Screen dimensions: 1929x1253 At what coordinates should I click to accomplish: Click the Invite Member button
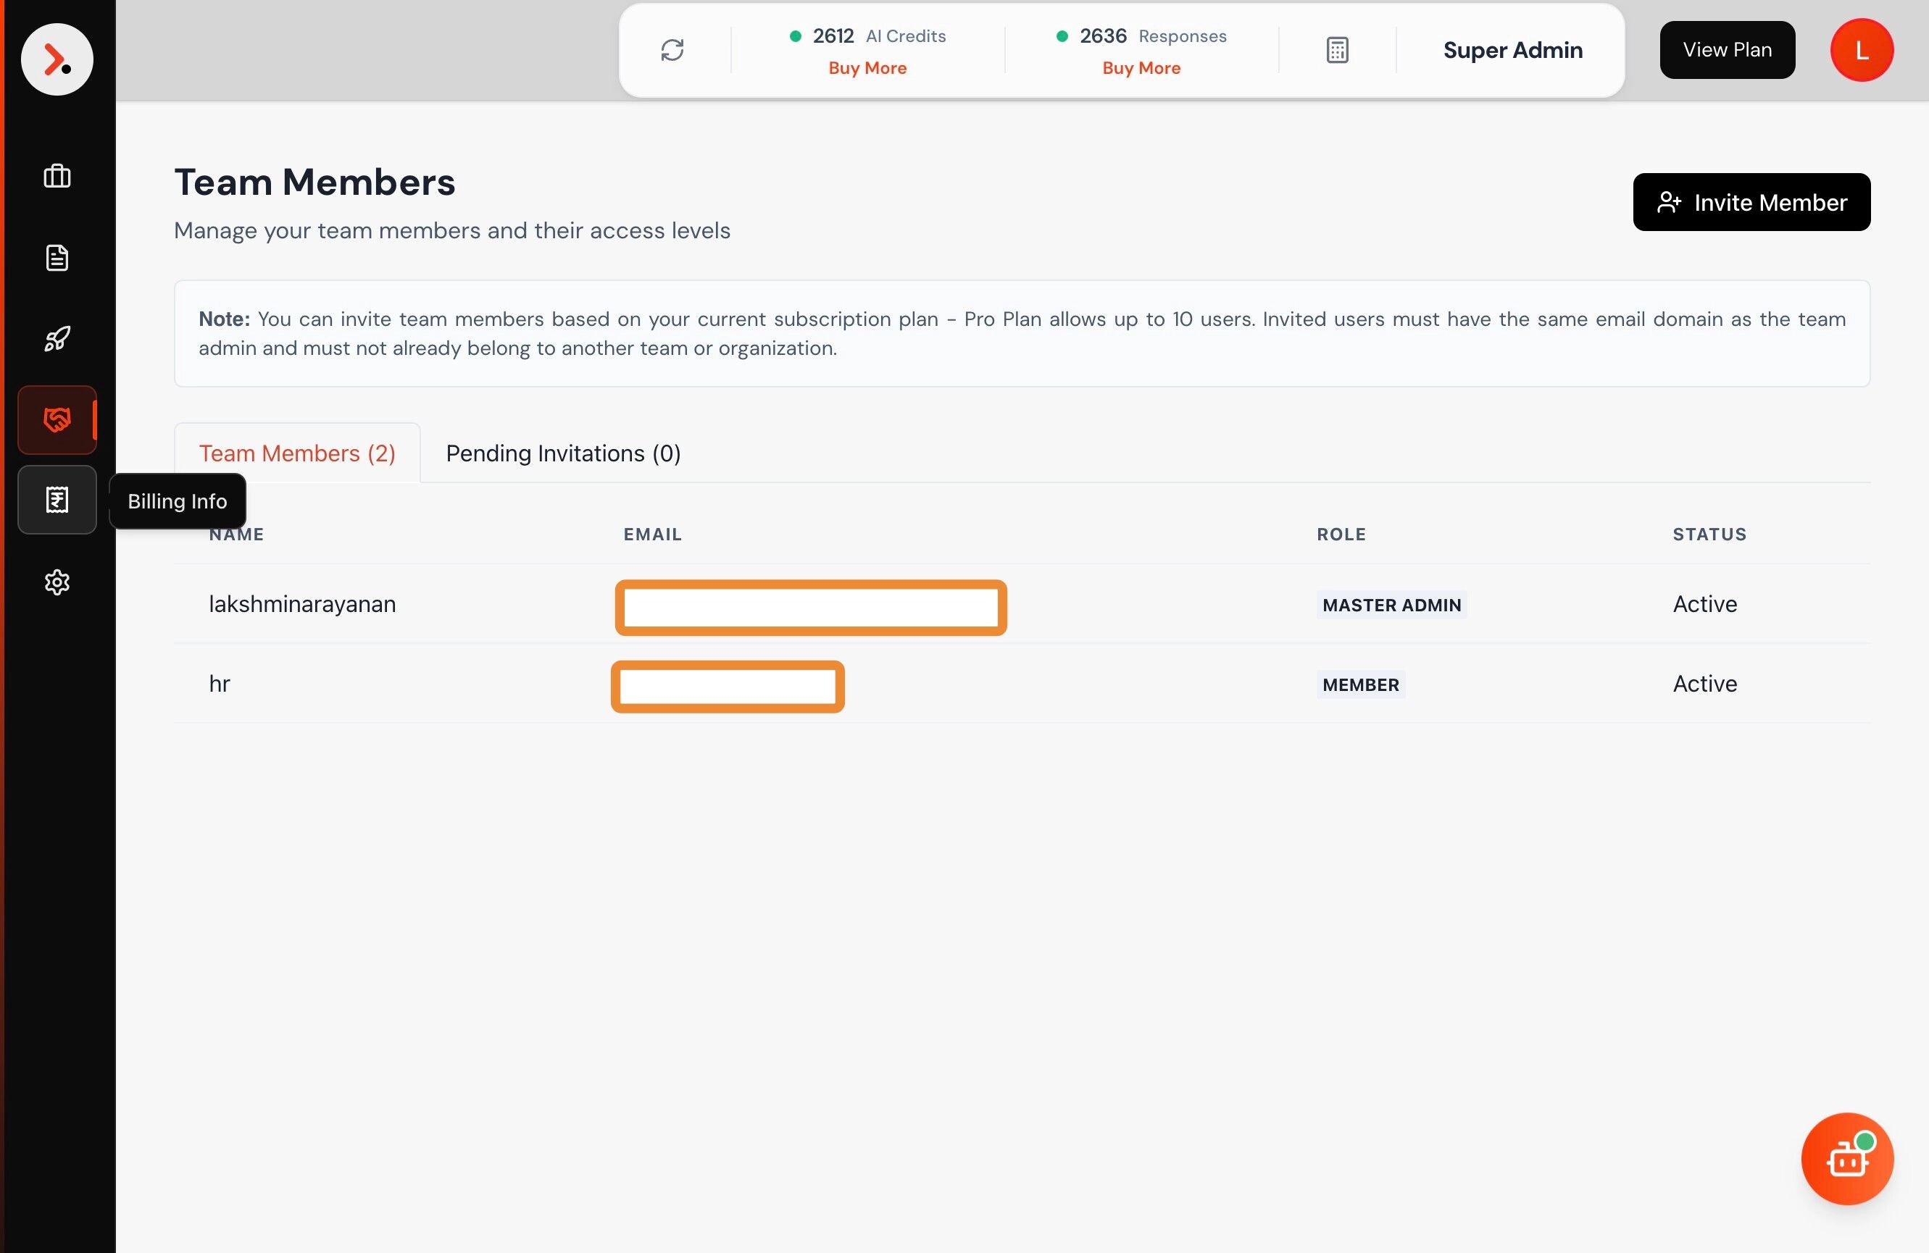pyautogui.click(x=1751, y=203)
